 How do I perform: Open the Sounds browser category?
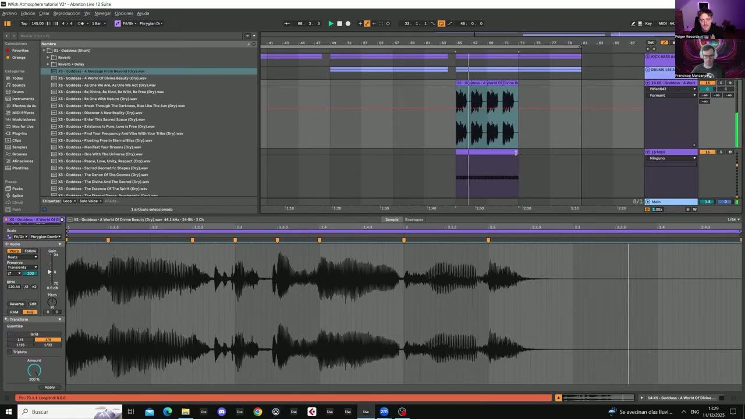point(19,85)
